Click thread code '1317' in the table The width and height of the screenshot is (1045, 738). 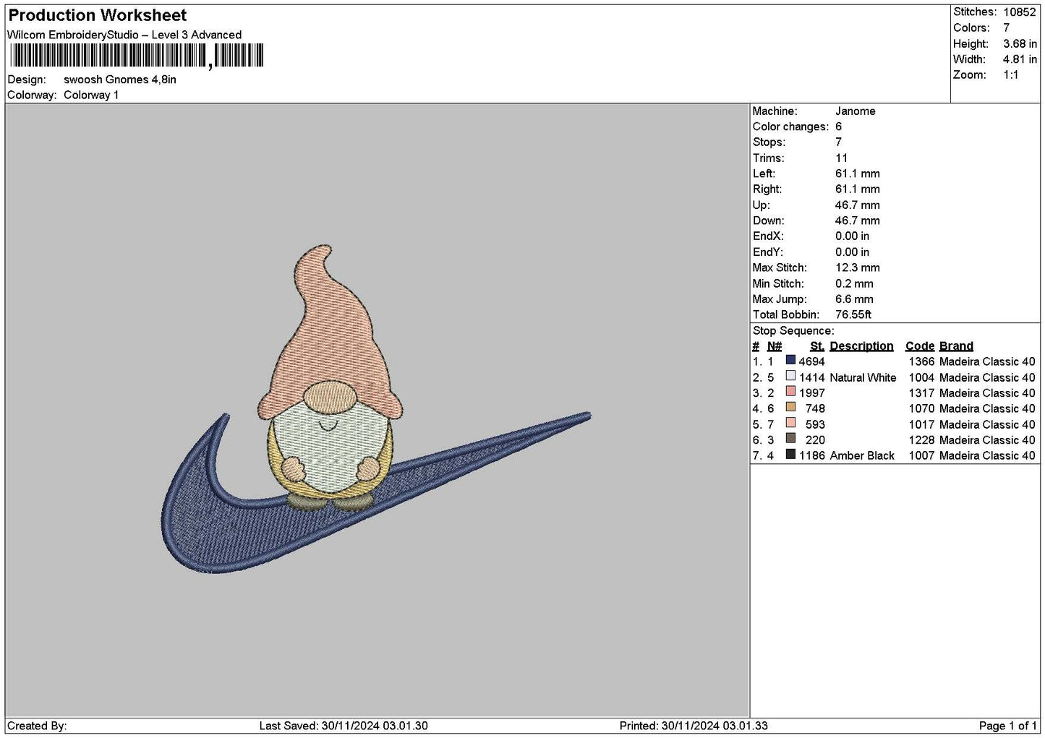click(x=921, y=393)
